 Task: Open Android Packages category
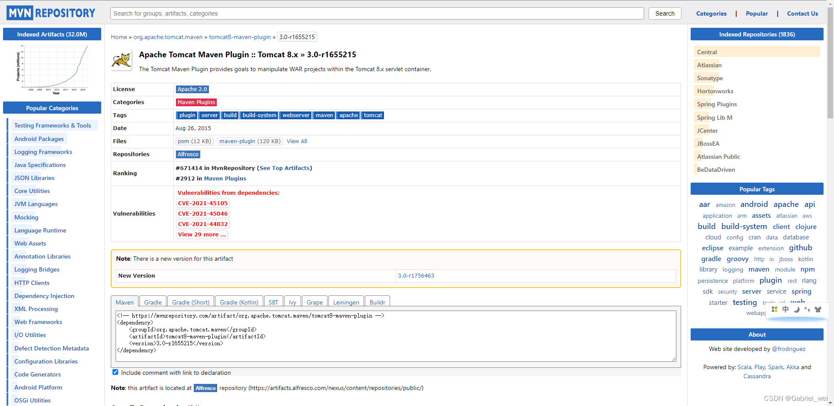tap(39, 139)
